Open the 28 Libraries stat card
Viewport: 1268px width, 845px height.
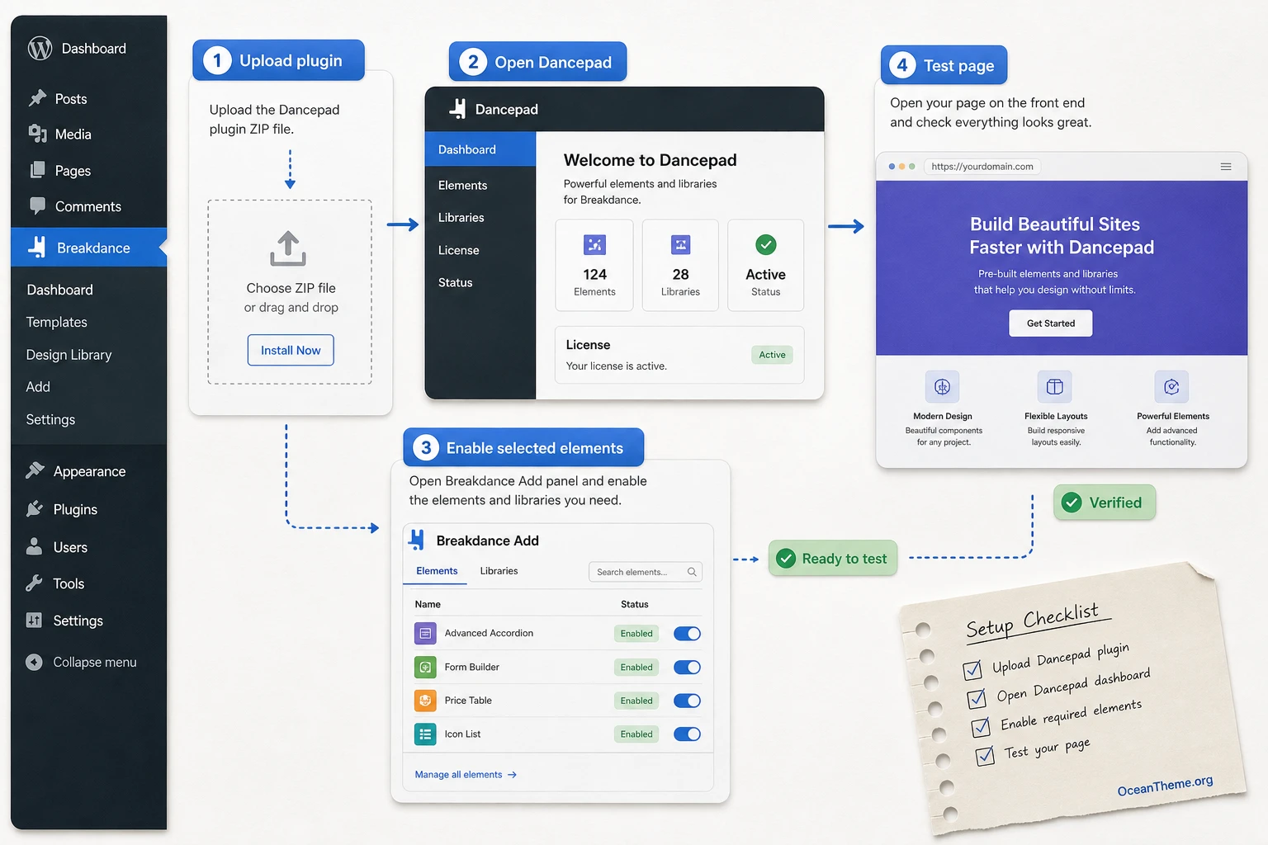point(680,265)
